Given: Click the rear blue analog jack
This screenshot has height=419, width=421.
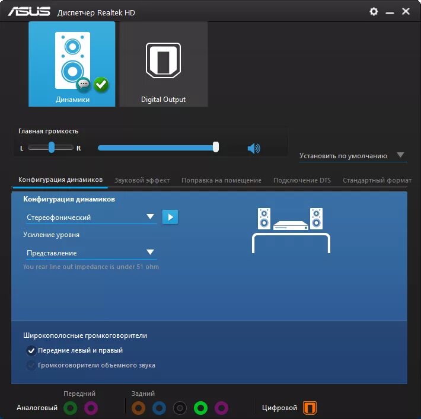Looking at the screenshot, I should point(160,408).
